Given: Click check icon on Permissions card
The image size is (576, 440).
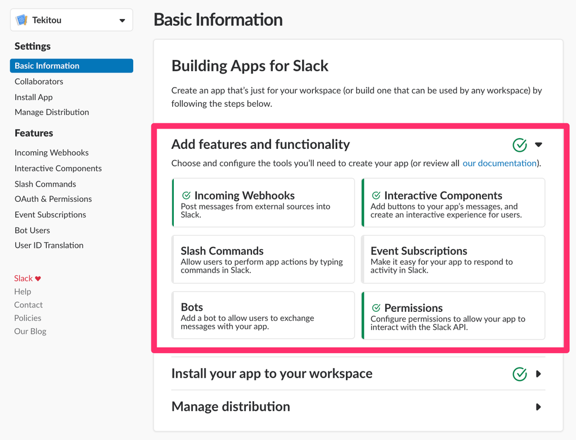Looking at the screenshot, I should click(x=376, y=307).
